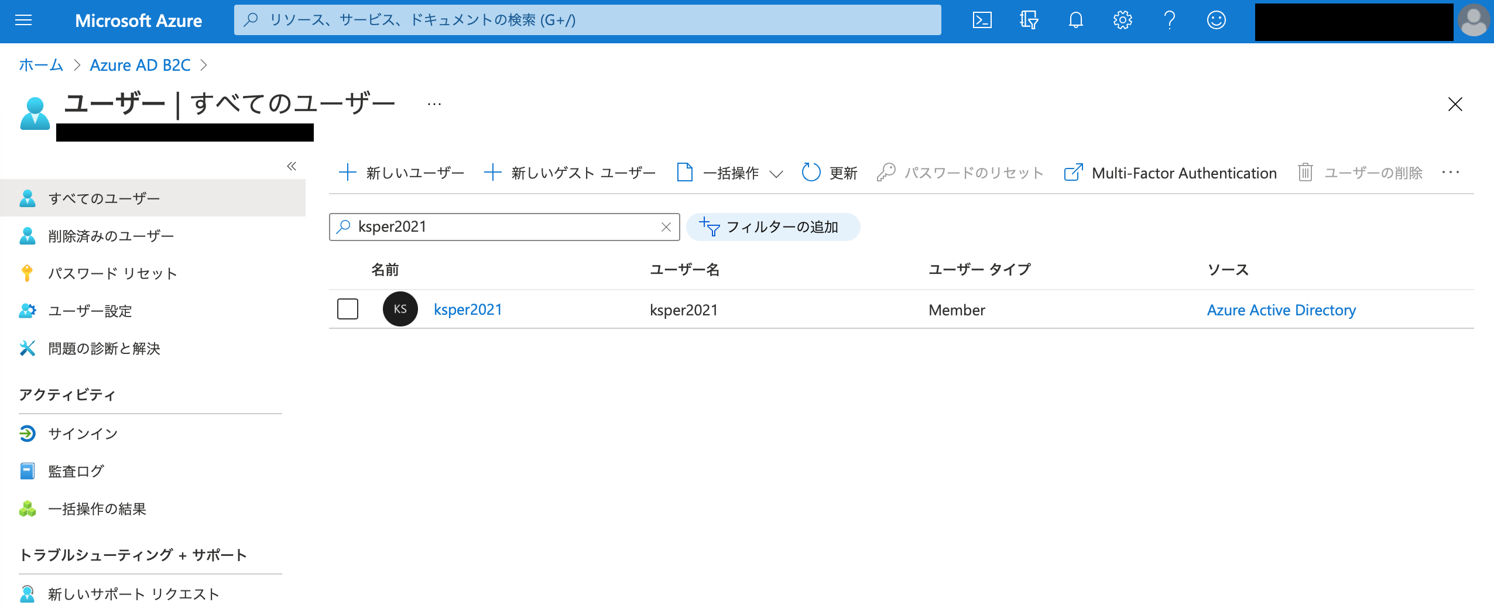Viewport: 1494px width, 612px height.
Task: Open the Cloud Shell terminal icon
Action: (x=982, y=20)
